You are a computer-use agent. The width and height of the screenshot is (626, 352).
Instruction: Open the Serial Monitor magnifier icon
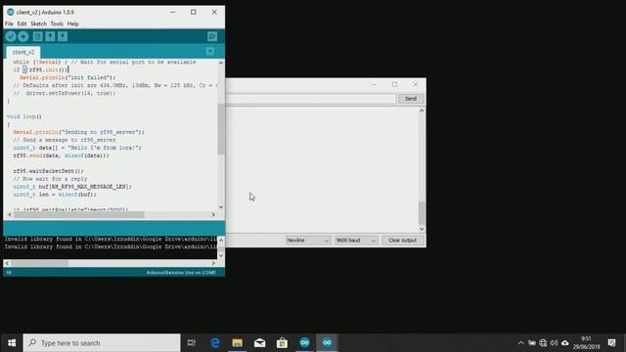(x=212, y=37)
